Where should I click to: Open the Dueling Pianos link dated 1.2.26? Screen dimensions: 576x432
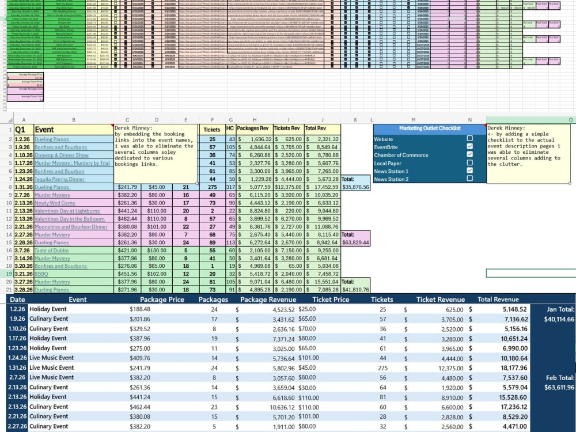(x=51, y=139)
